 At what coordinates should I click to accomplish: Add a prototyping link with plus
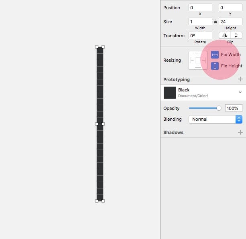[240, 79]
